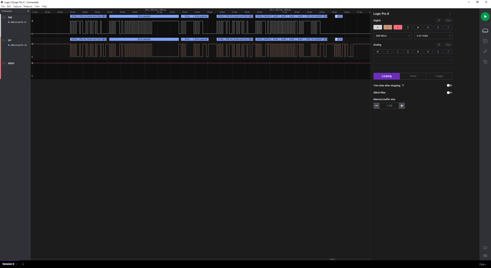The height and width of the screenshot is (268, 491).
Task: Enable Digital channel 3
Action: (408, 27)
